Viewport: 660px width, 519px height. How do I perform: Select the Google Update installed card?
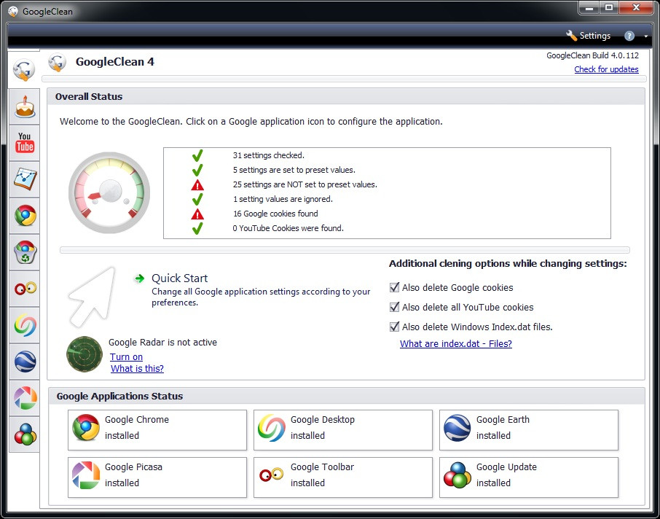point(529,477)
